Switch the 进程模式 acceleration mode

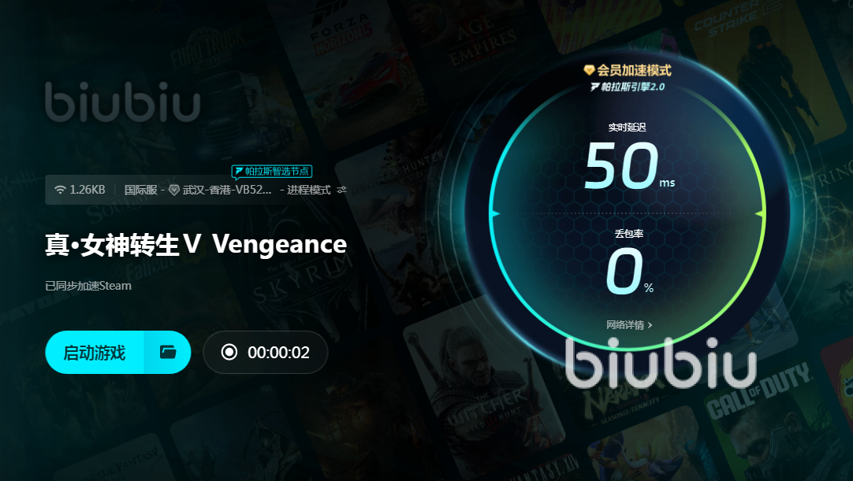pos(308,190)
